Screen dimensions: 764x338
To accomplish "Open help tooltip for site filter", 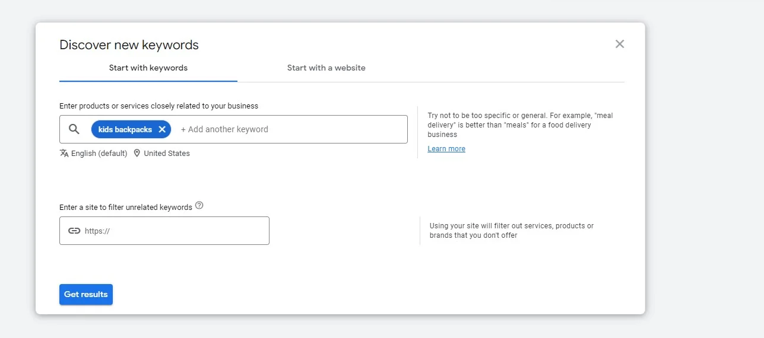I will pyautogui.click(x=199, y=206).
